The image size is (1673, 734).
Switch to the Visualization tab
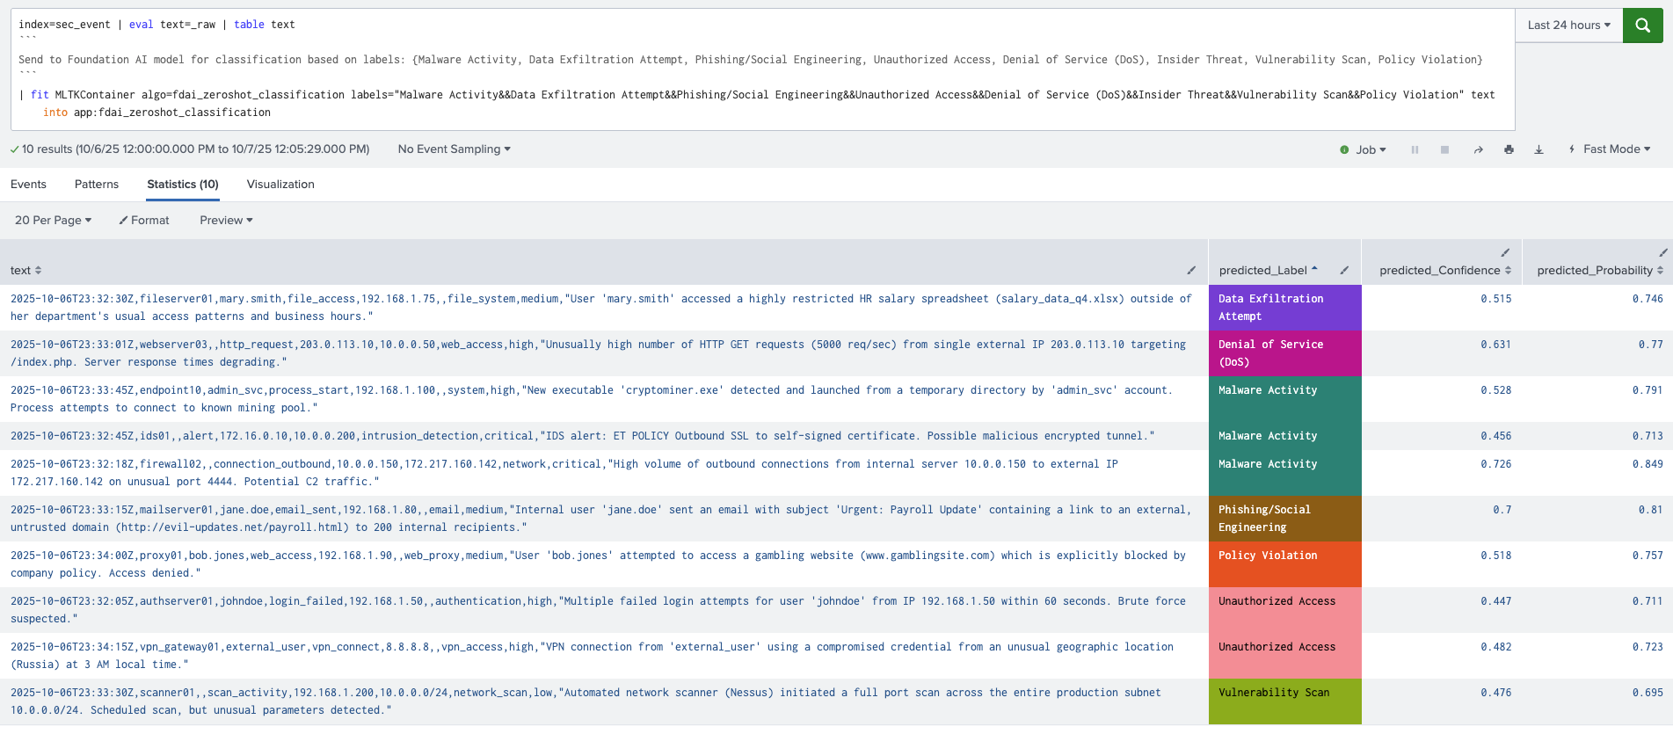tap(280, 185)
